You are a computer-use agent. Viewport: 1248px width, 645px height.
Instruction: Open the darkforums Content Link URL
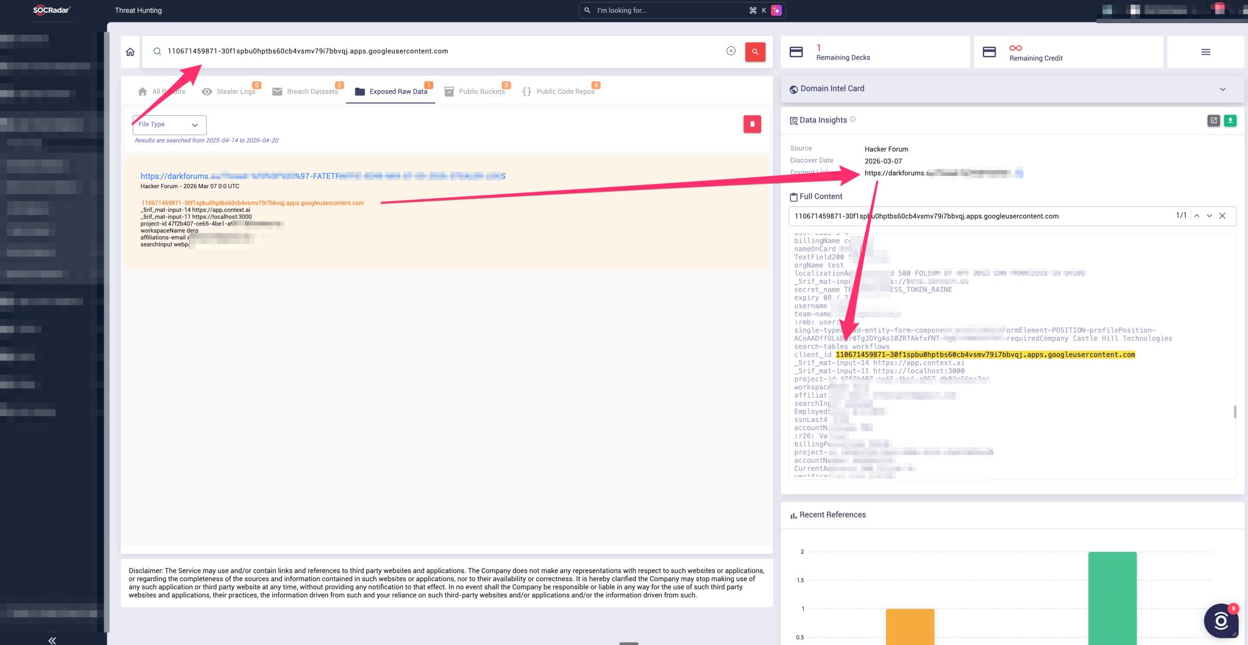pos(943,173)
